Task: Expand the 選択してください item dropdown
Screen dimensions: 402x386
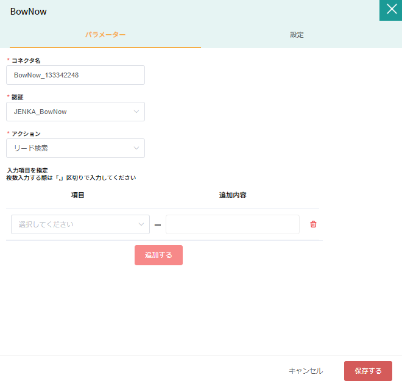Action: tap(80, 224)
